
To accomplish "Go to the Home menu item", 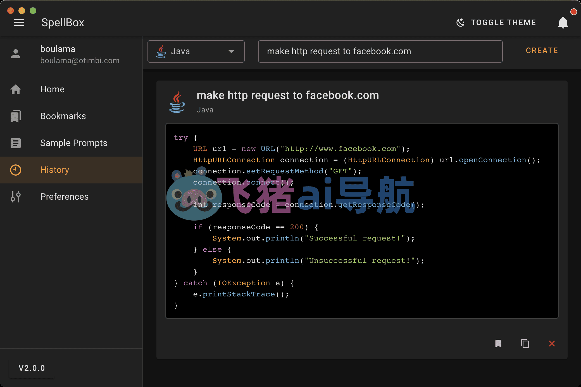I will (x=71, y=89).
